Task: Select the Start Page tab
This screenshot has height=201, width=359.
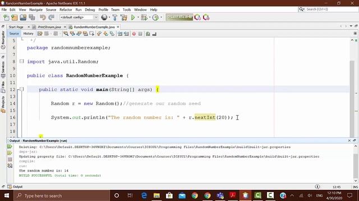Action: [x=16, y=27]
